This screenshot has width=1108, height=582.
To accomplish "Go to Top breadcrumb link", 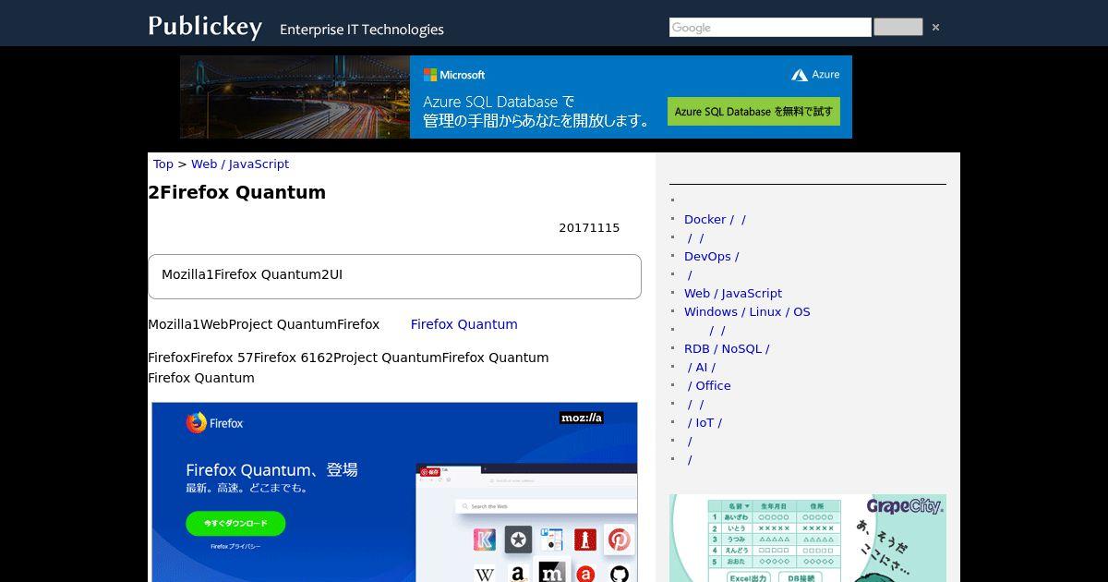I will pyautogui.click(x=163, y=164).
